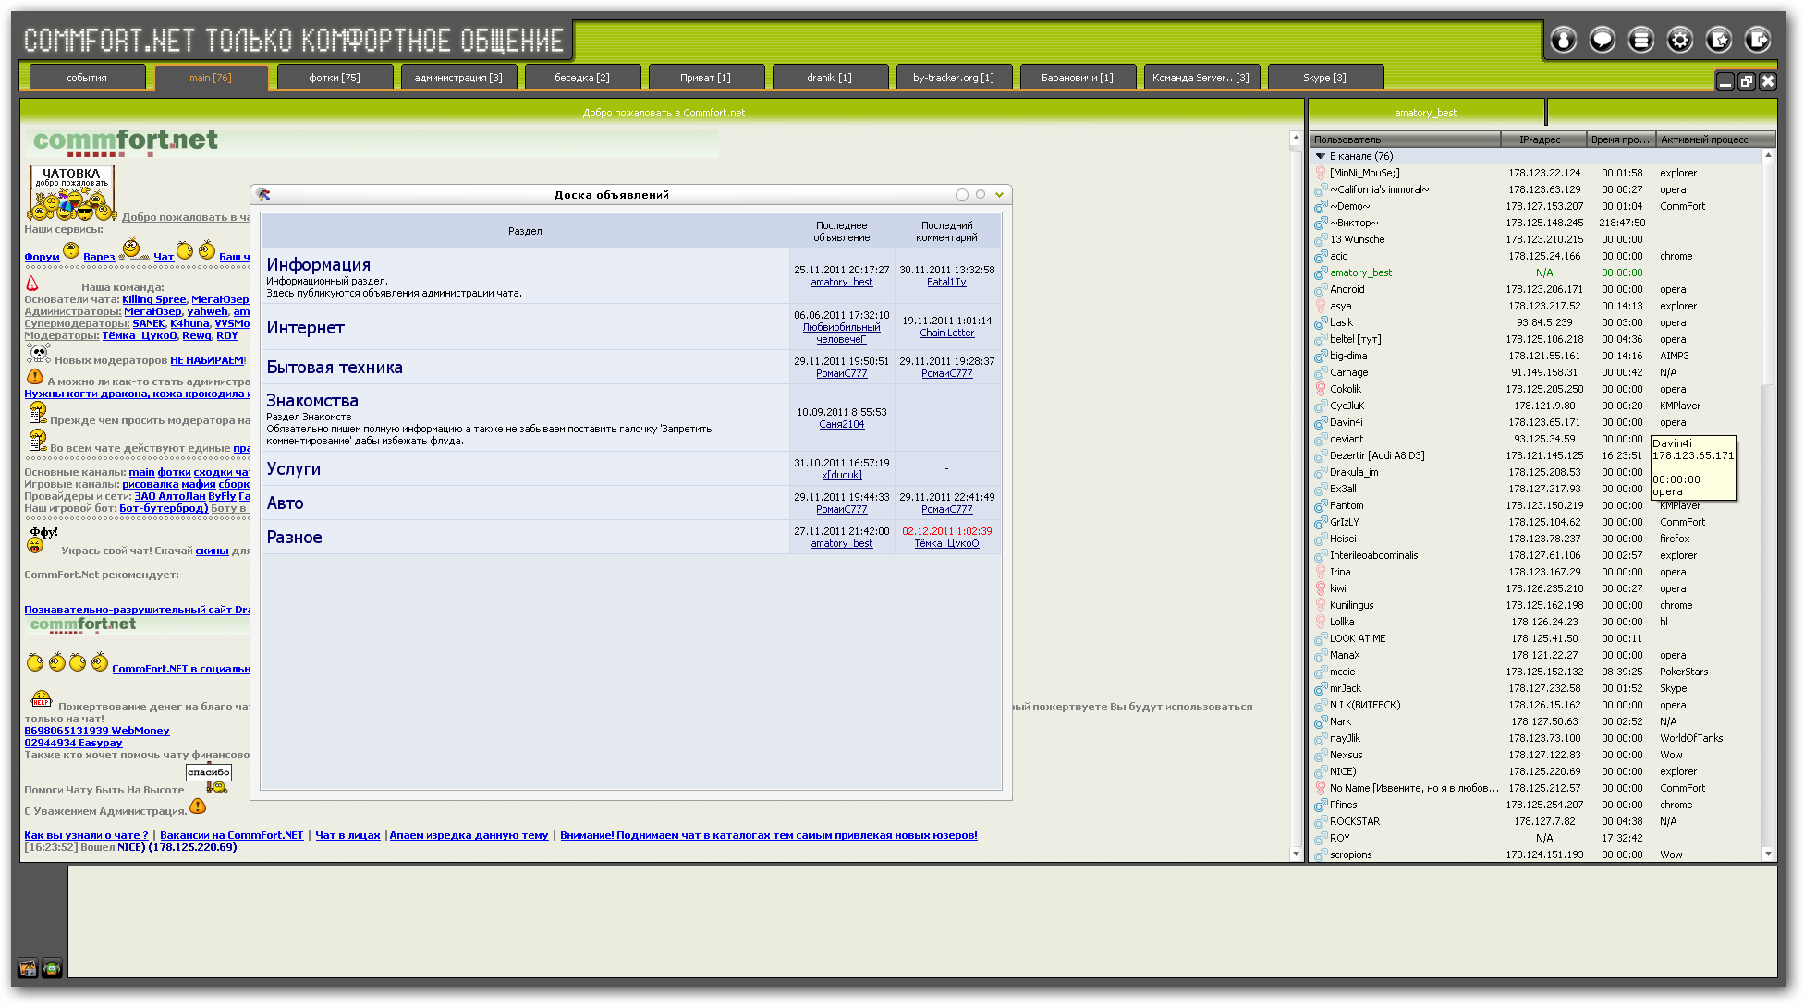Sort by the Активный процесс column header
Viewport: 1804px width, 1005px height.
[x=1709, y=139]
